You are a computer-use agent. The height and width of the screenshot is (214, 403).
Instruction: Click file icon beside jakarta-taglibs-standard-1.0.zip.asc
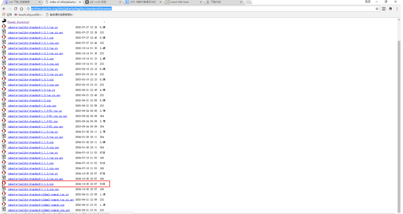pos(4,105)
